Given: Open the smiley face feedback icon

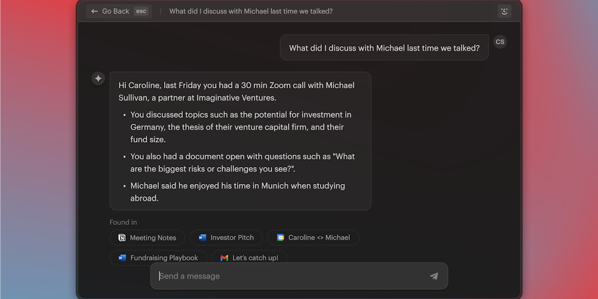Looking at the screenshot, I should (x=504, y=11).
